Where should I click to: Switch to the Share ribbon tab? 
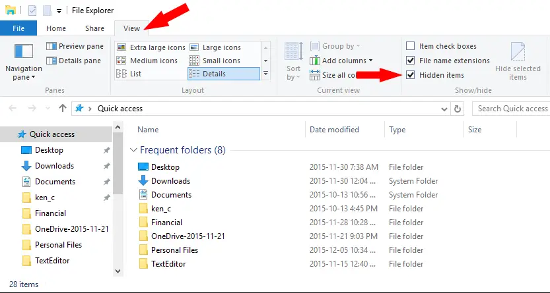pyautogui.click(x=94, y=28)
